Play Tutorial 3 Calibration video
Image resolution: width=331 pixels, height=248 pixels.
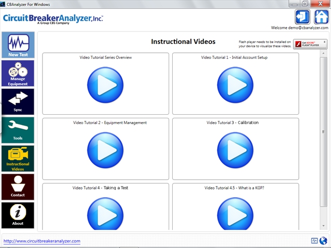235,150
